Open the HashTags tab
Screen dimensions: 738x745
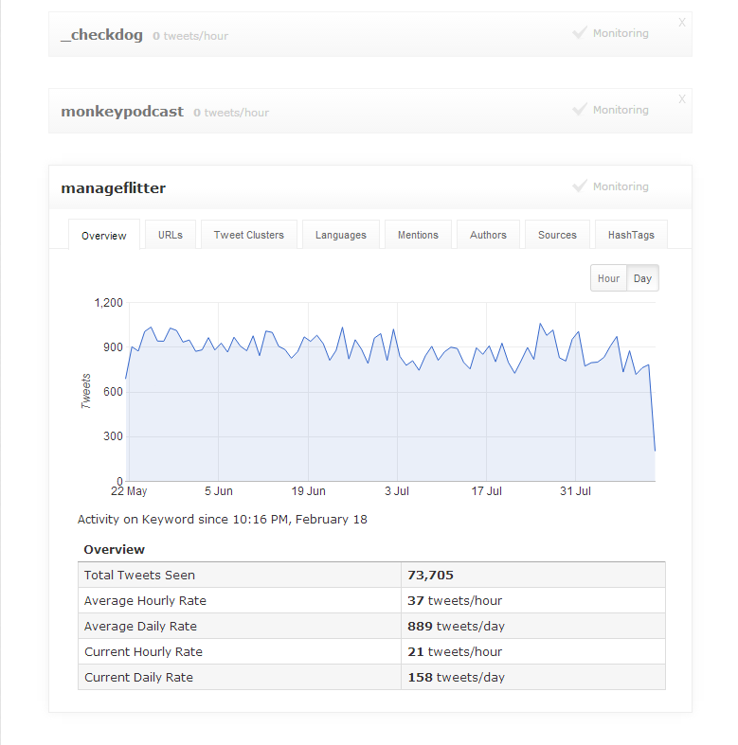tap(631, 235)
